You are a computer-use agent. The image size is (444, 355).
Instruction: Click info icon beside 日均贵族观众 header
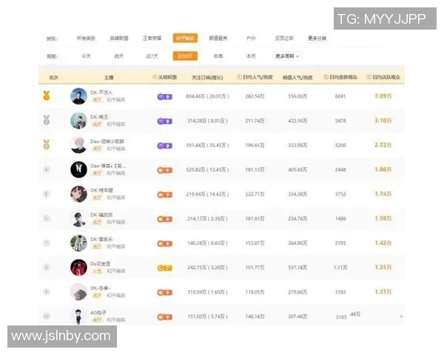click(326, 77)
